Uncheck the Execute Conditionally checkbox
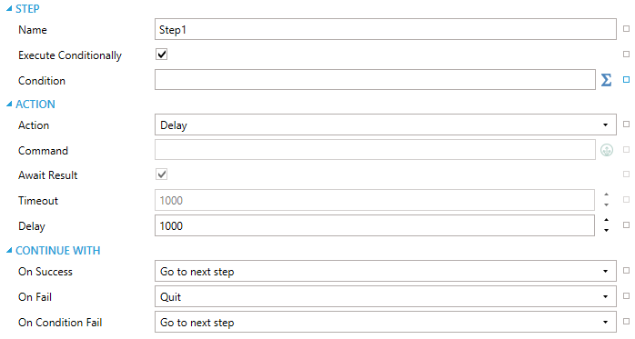Viewport: 635px width, 339px height. (162, 55)
